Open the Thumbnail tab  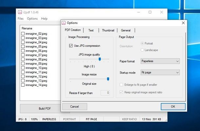tap(108, 30)
